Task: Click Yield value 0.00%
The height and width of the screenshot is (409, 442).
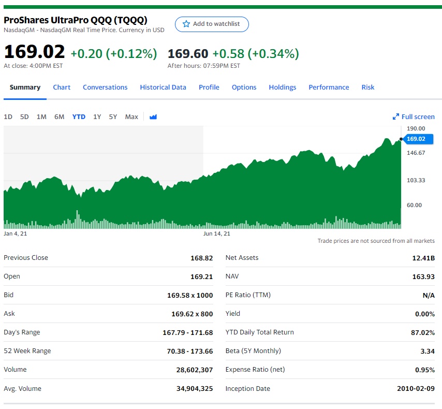Action: pos(425,314)
